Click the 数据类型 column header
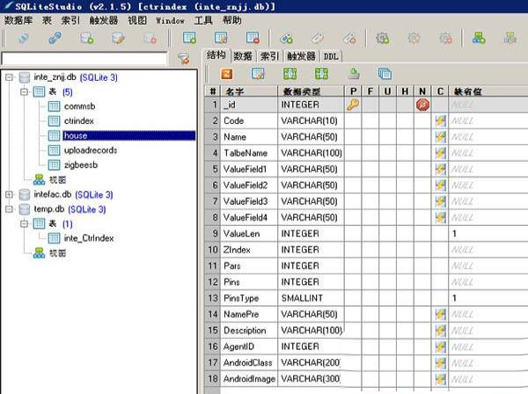 [x=311, y=91]
